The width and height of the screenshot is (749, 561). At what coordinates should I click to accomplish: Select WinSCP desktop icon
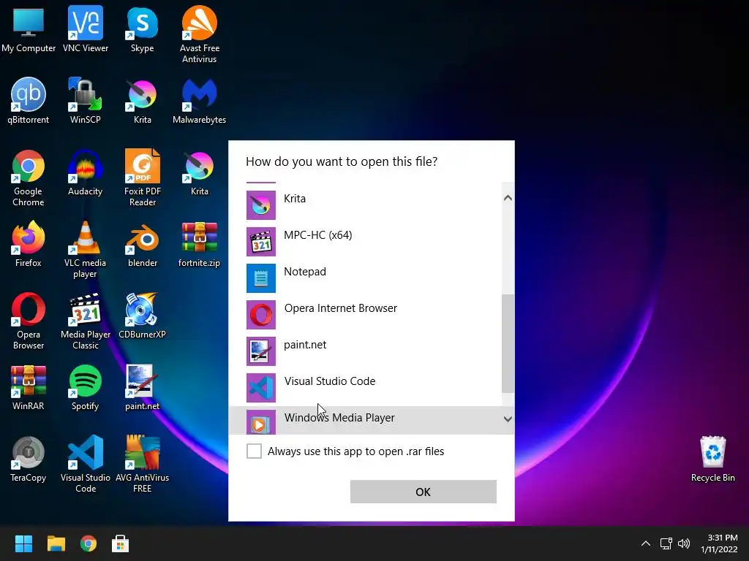85,101
